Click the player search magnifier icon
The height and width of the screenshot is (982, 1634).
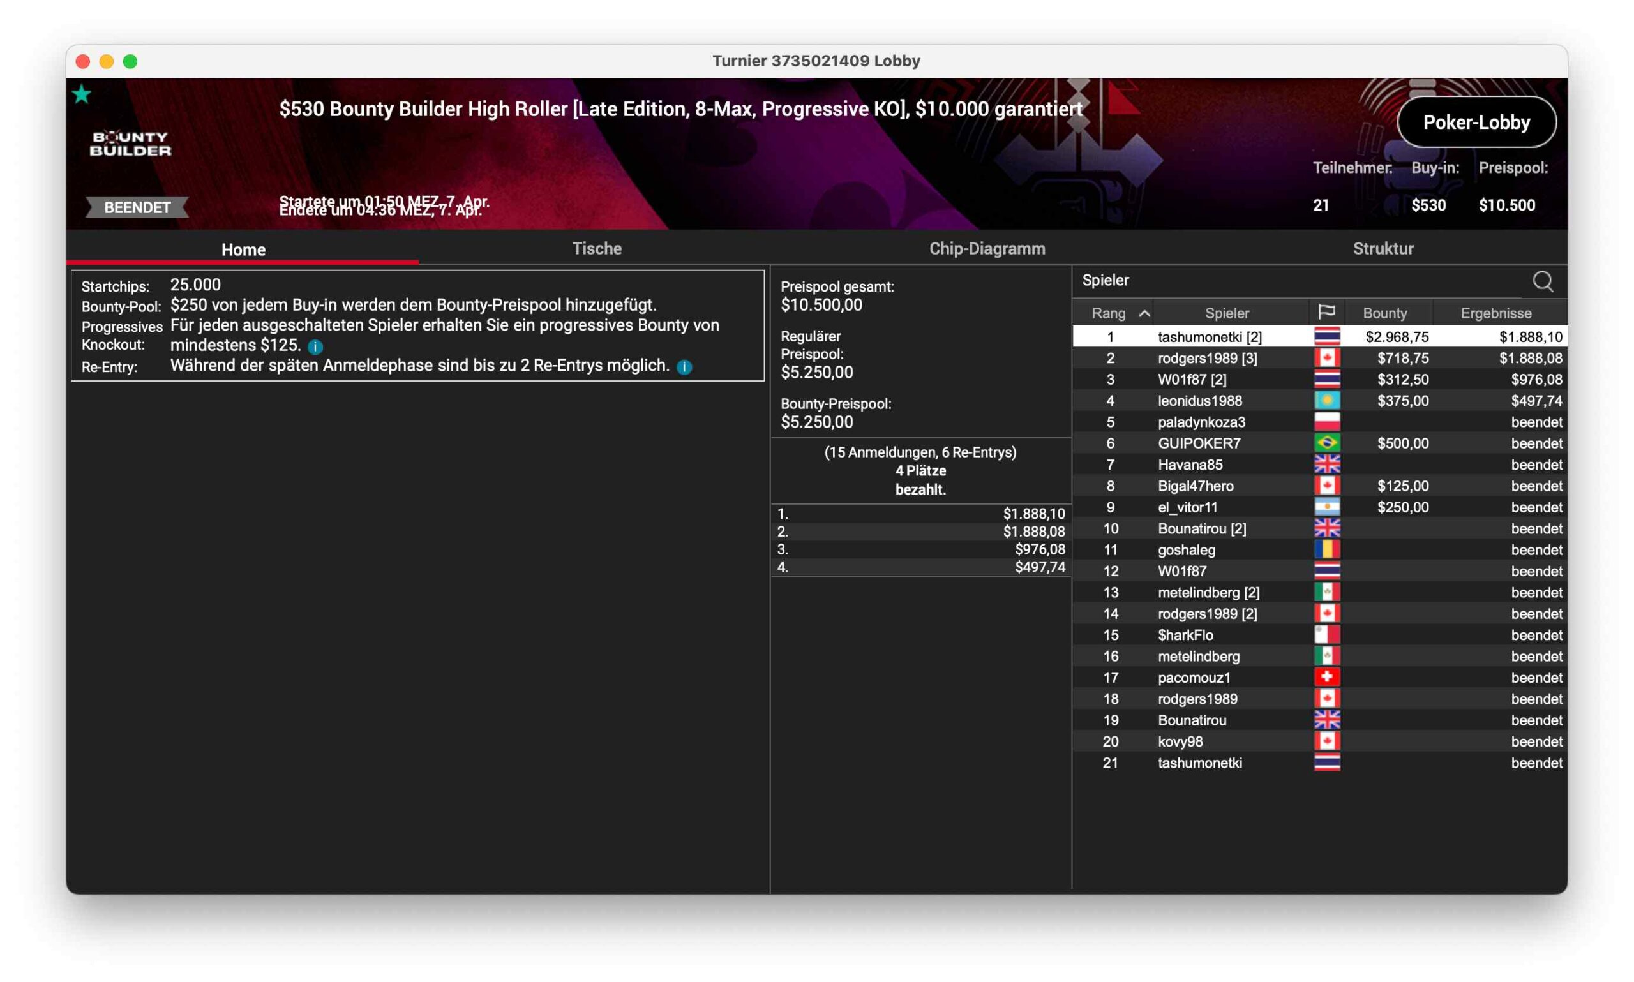(1542, 282)
